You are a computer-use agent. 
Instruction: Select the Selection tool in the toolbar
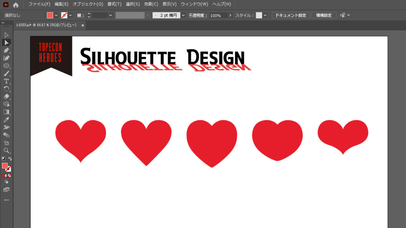[6, 35]
